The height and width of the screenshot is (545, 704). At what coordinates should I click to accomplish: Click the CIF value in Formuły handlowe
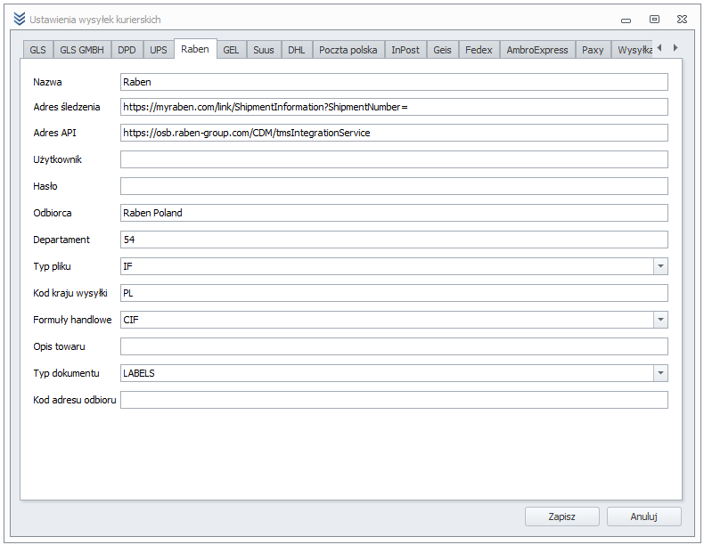[x=131, y=320]
